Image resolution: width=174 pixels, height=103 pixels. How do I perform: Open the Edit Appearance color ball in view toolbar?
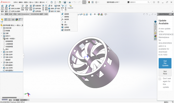tap(99, 14)
